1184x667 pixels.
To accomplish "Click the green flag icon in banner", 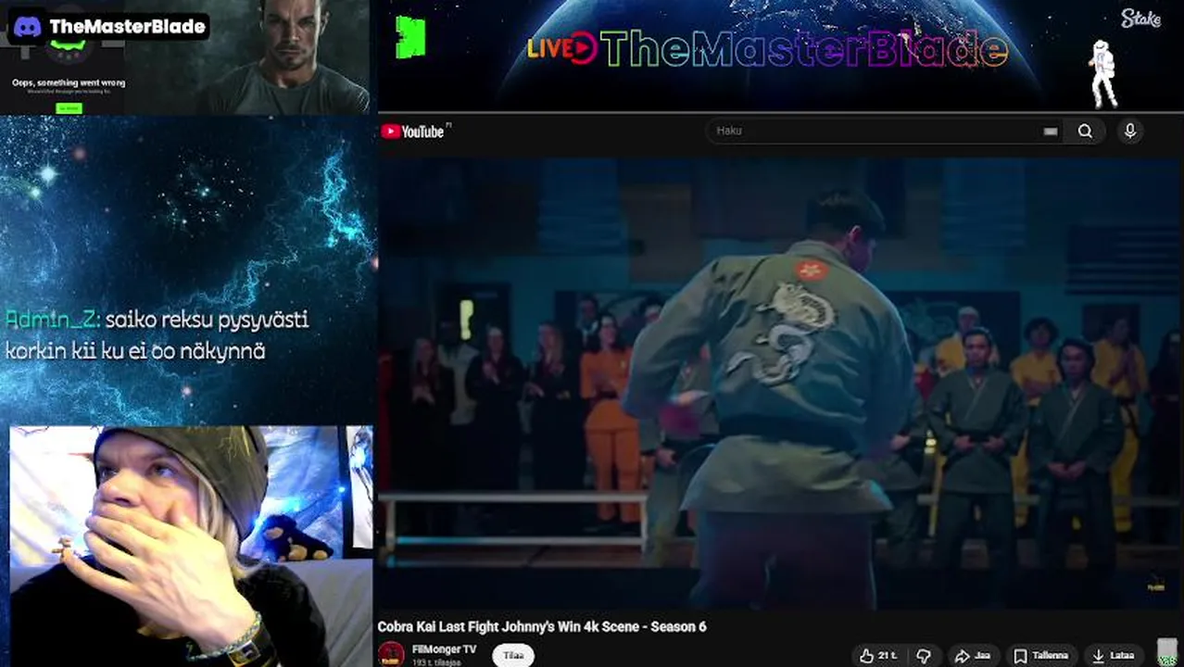I will [x=409, y=38].
